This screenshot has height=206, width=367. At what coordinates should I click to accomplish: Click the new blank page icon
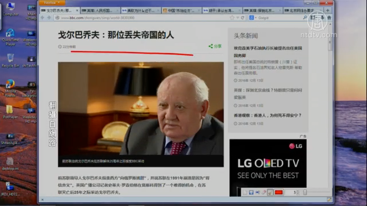(245, 192)
